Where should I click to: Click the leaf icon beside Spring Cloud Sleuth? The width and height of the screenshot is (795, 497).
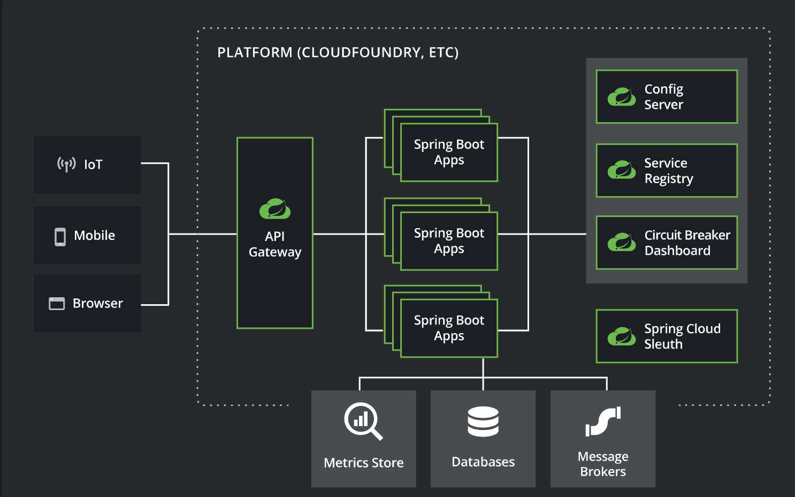click(622, 336)
